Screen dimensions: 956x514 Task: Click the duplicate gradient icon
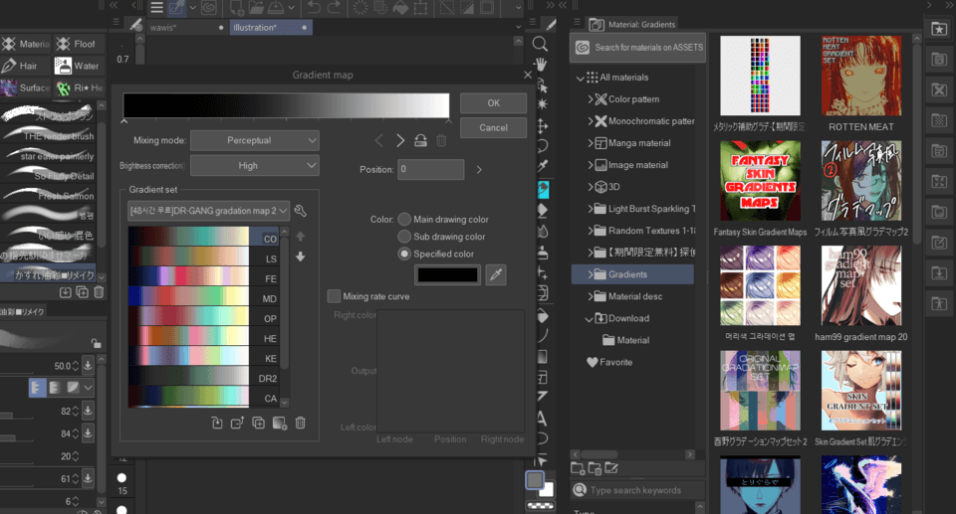(x=258, y=423)
